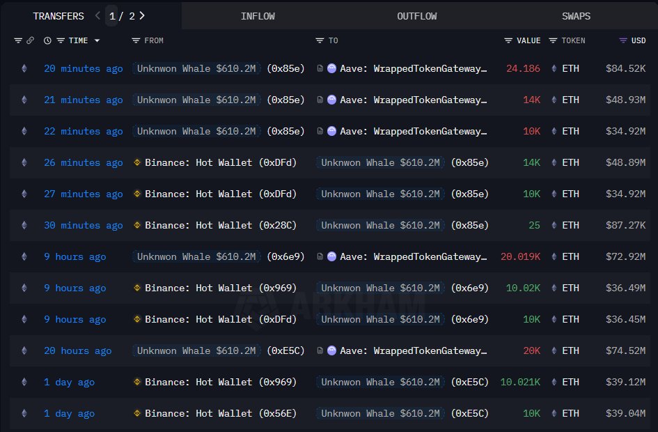Image resolution: width=658 pixels, height=432 pixels.
Task: Click ETH token icon in the $84.52K row
Action: click(554, 68)
